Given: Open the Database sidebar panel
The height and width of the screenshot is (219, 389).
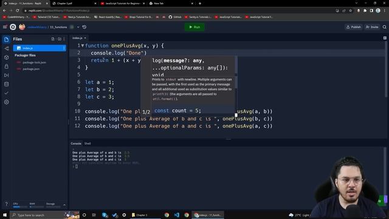Looking at the screenshot, I should (7, 84).
